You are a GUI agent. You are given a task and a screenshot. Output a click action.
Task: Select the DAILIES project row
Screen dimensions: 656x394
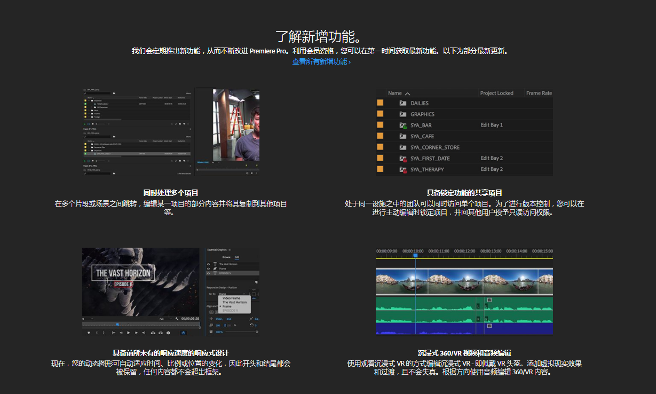(x=464, y=103)
